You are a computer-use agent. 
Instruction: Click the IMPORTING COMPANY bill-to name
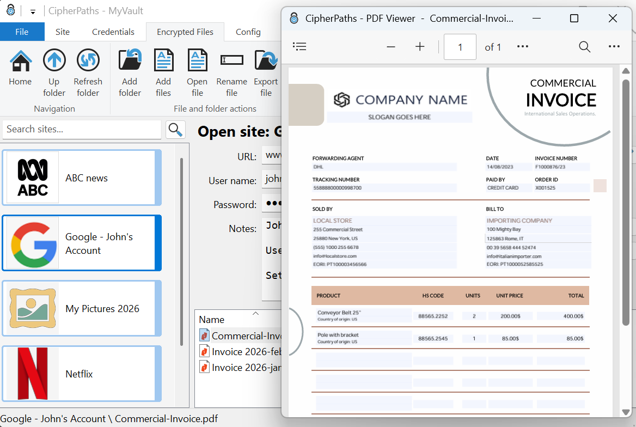point(519,221)
